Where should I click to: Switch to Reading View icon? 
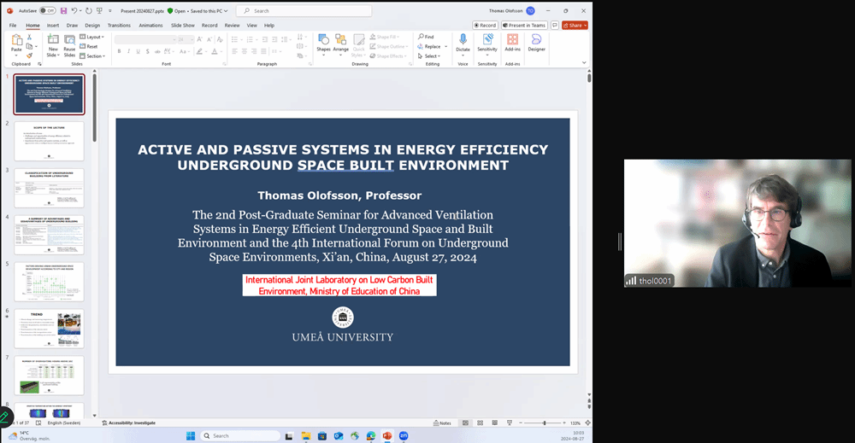[494, 423]
